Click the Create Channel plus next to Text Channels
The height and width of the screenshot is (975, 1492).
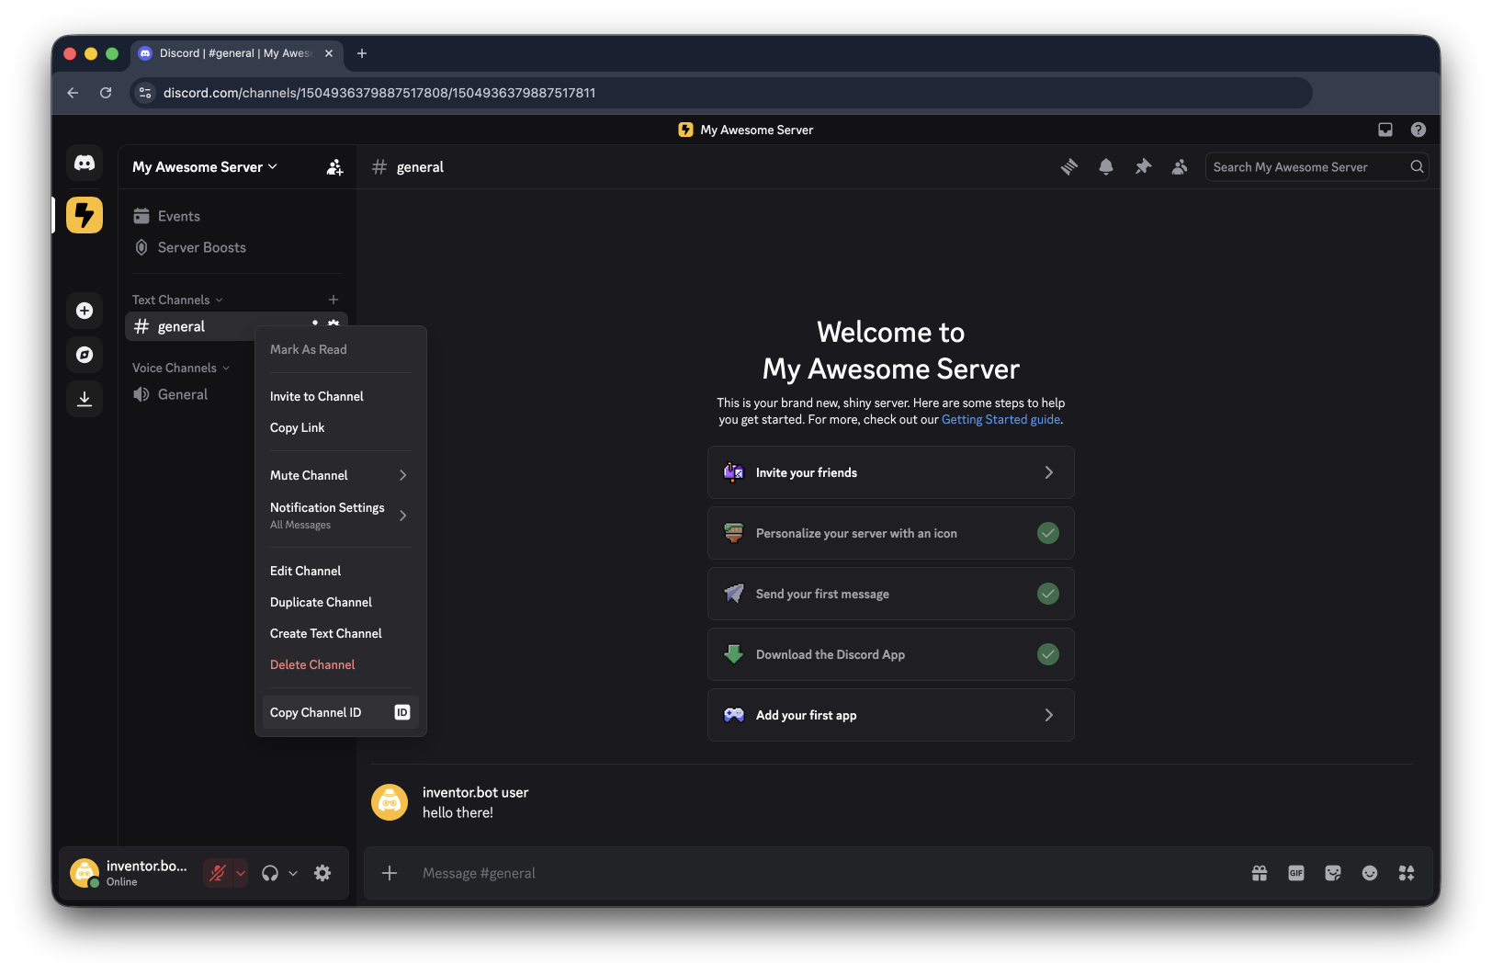[333, 300]
